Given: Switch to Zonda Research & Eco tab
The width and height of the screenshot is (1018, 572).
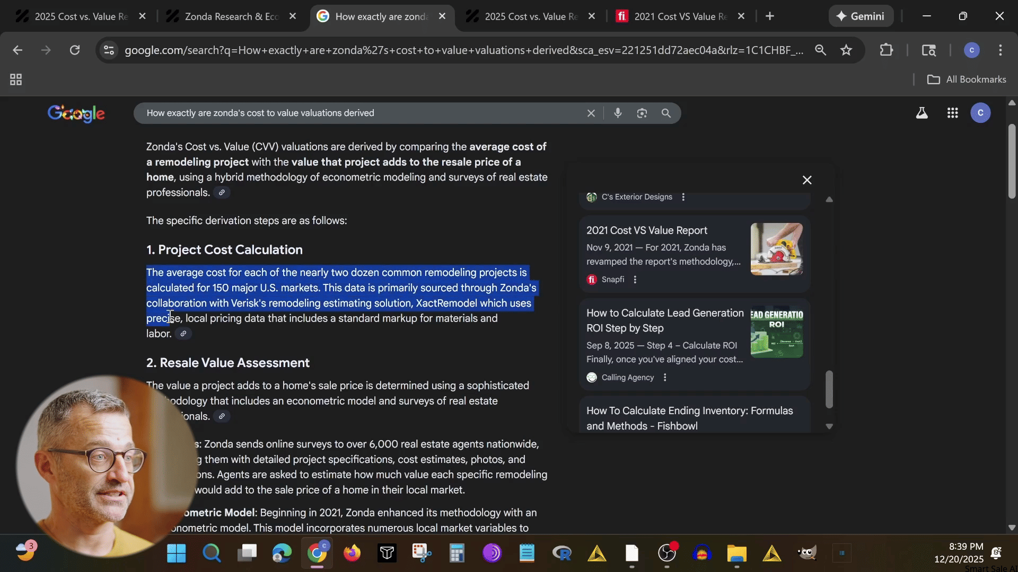Looking at the screenshot, I should click(231, 16).
